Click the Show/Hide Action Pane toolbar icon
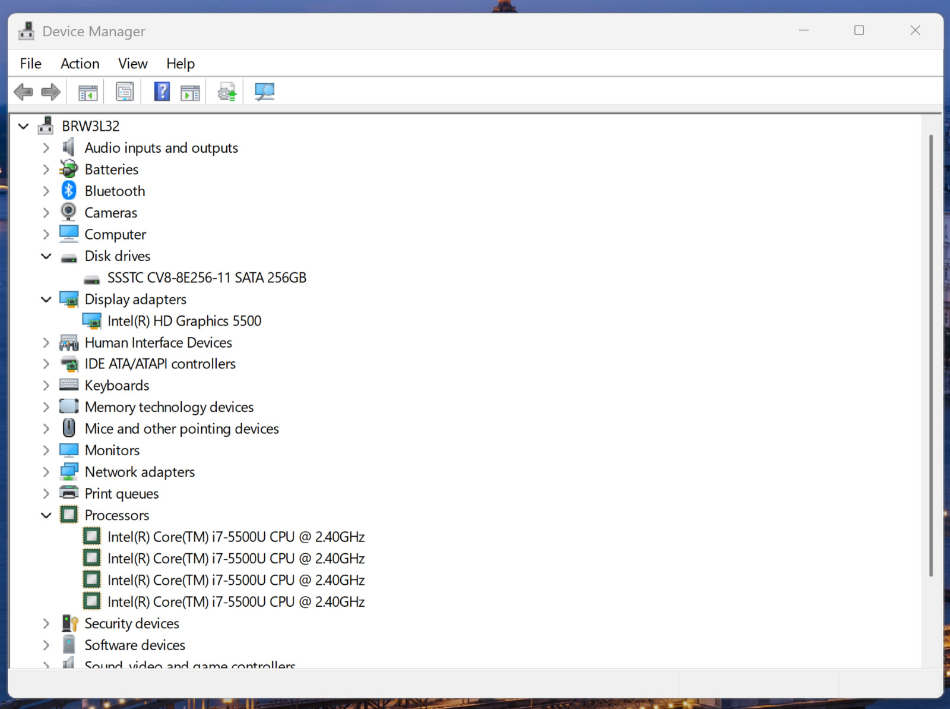 (x=190, y=92)
